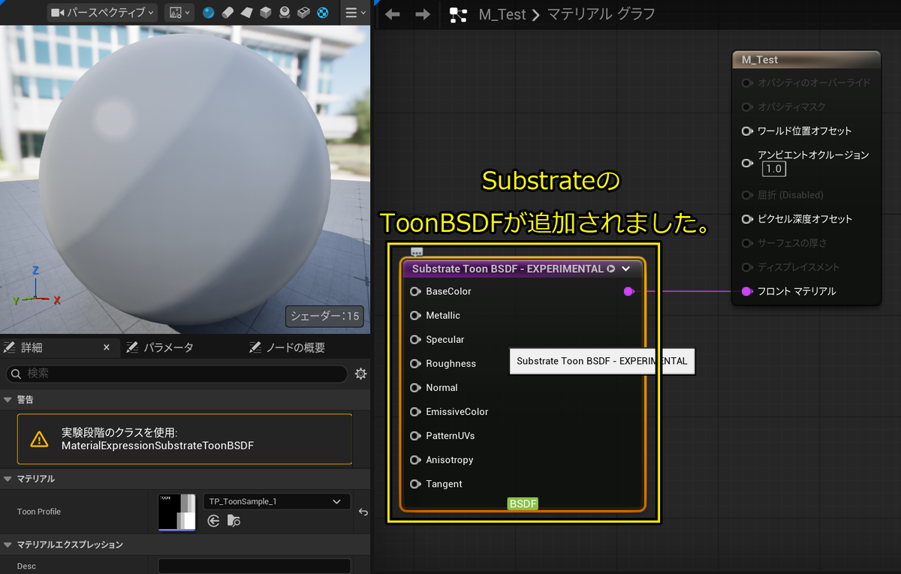Switch to the 詳細 tab
Viewport: 901px width, 574px height.
click(x=32, y=347)
